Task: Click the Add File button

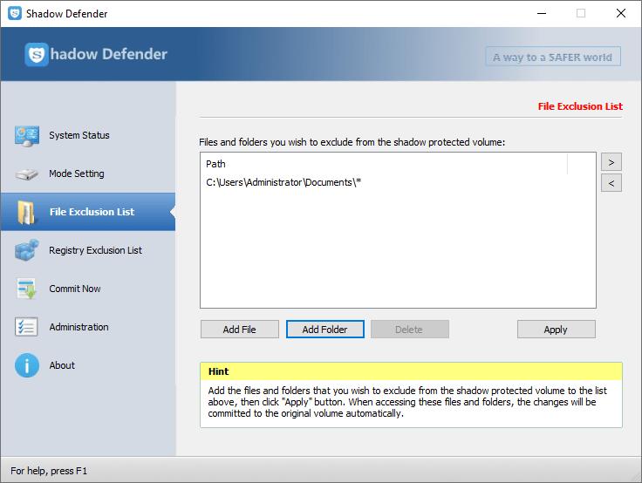Action: pos(240,330)
